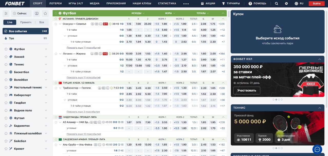Click the flame icon beside Топ
This screenshot has height=156, width=328.
point(6,38)
